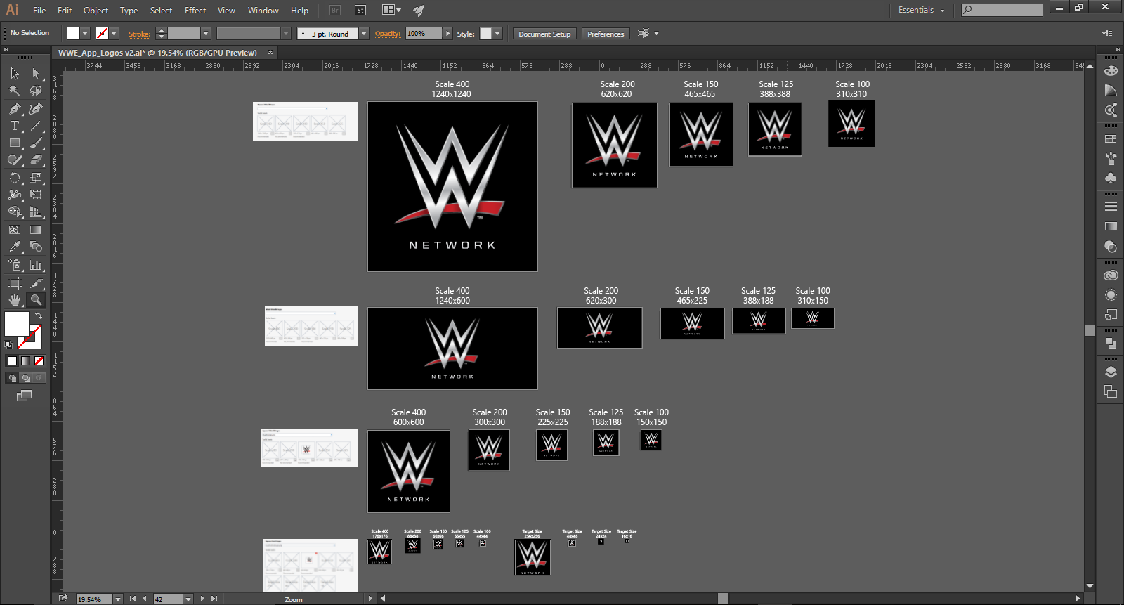The width and height of the screenshot is (1124, 605).
Task: Click the Preferences button
Action: click(606, 34)
